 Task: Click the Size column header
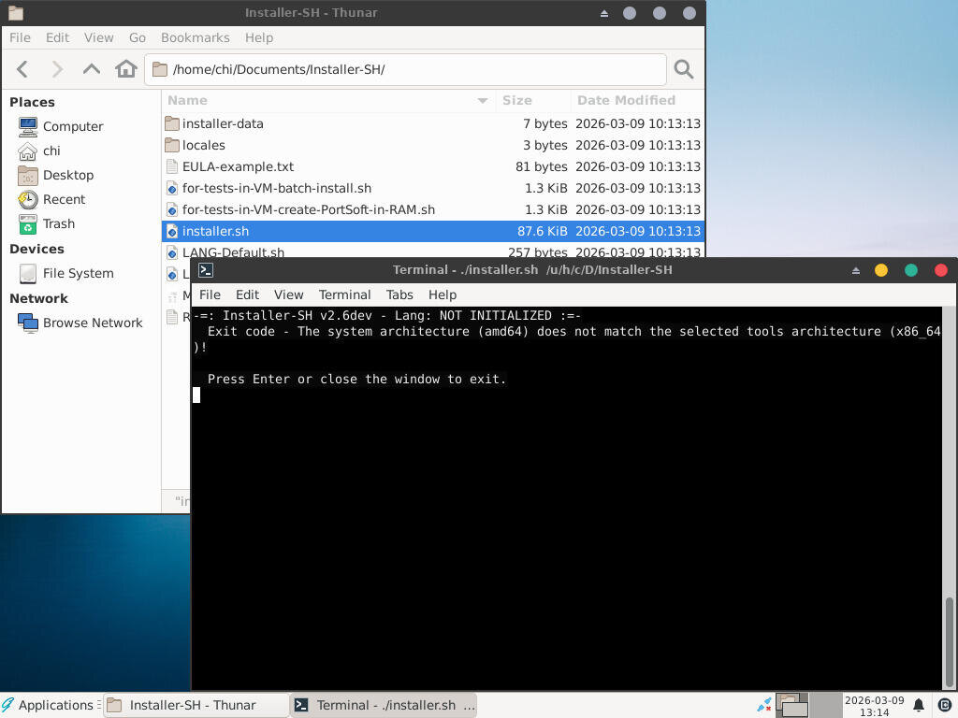pyautogui.click(x=516, y=101)
